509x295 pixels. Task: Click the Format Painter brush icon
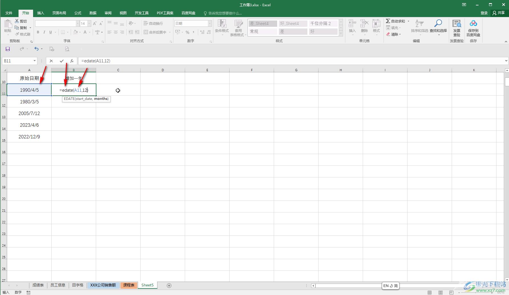tap(17, 34)
